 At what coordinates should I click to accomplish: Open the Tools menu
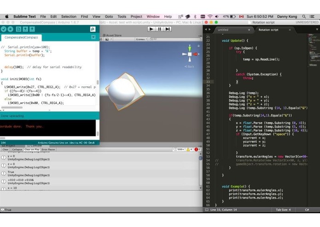(x=122, y=17)
